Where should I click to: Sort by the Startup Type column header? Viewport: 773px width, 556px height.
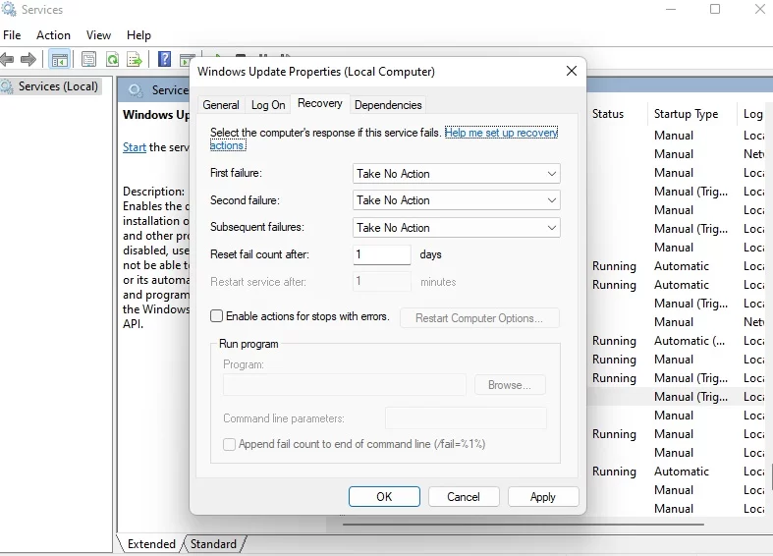[x=692, y=114]
